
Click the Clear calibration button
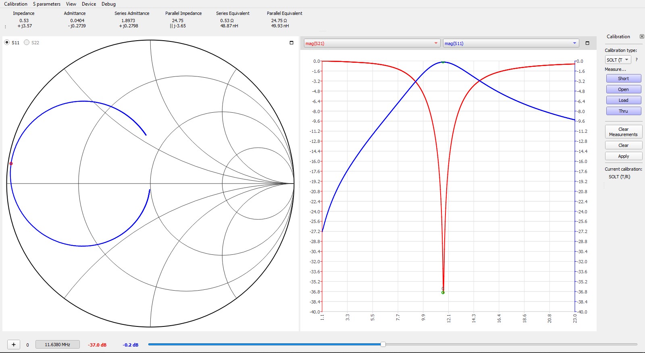[x=624, y=145]
